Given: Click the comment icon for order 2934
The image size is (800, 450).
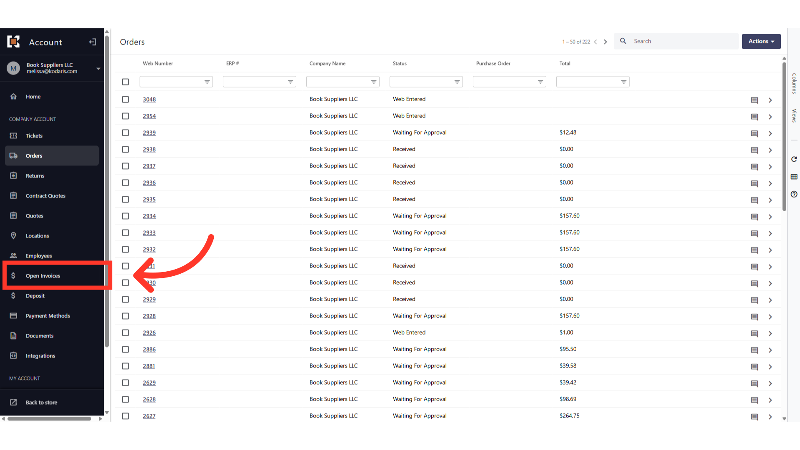Looking at the screenshot, I should 754,217.
